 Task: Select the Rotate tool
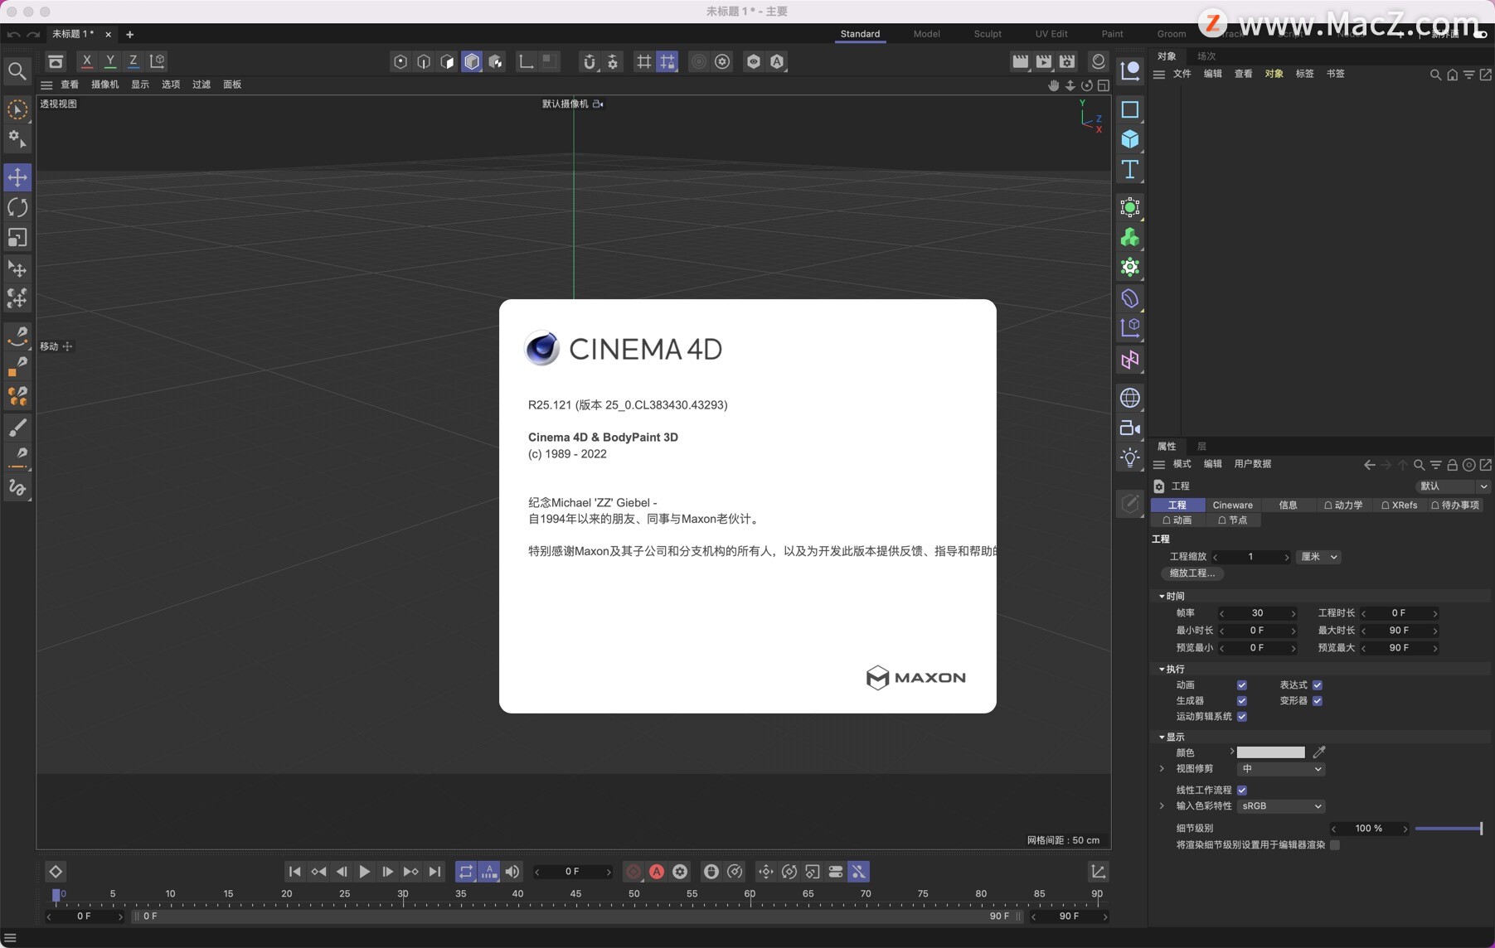click(x=17, y=207)
